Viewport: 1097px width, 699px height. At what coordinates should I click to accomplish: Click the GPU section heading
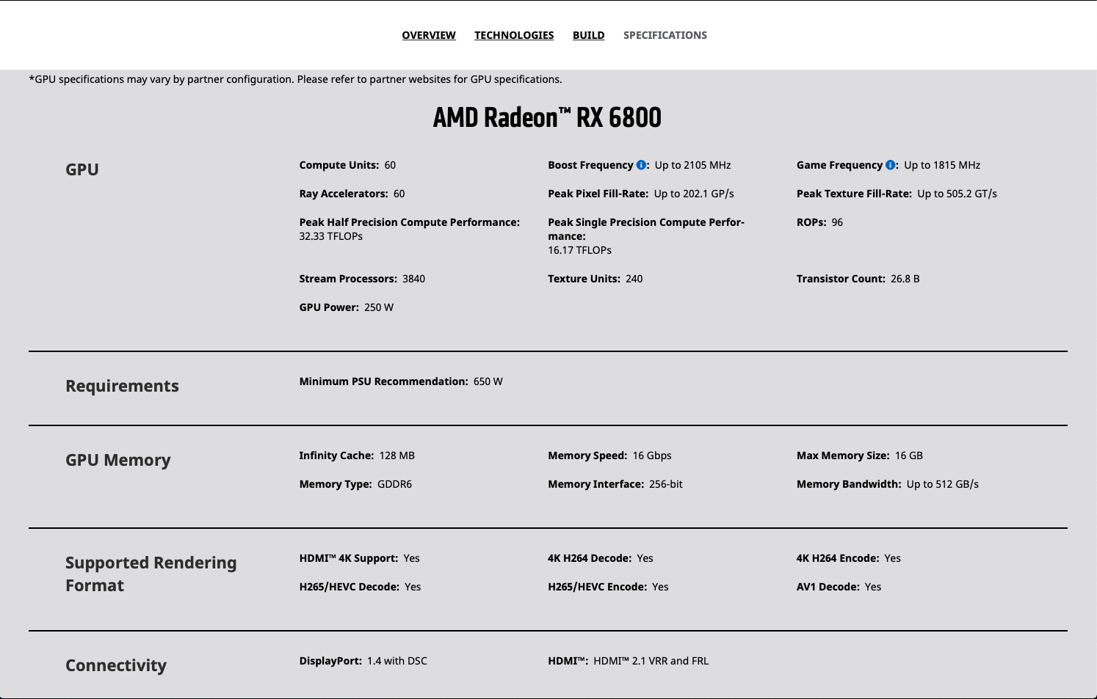(x=82, y=169)
